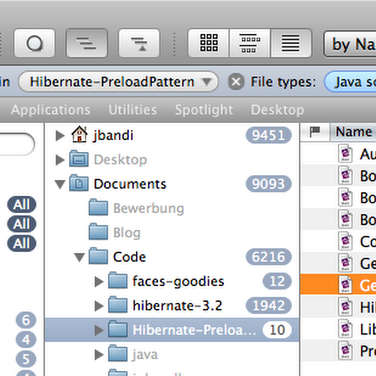Click the magnifier search toolbar icon
This screenshot has height=376, width=376.
(x=34, y=43)
